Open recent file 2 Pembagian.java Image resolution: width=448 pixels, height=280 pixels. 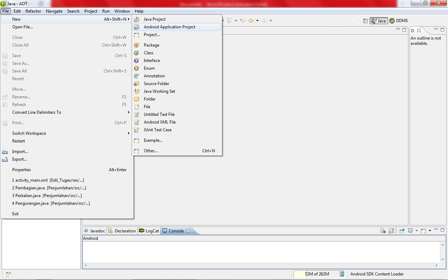point(66,188)
